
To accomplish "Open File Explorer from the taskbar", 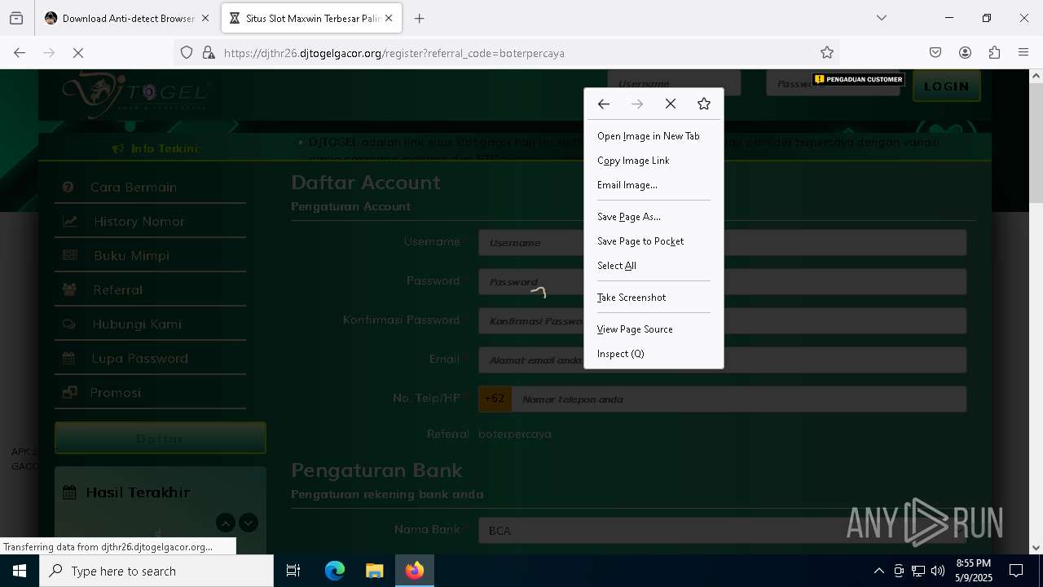I will pyautogui.click(x=374, y=571).
